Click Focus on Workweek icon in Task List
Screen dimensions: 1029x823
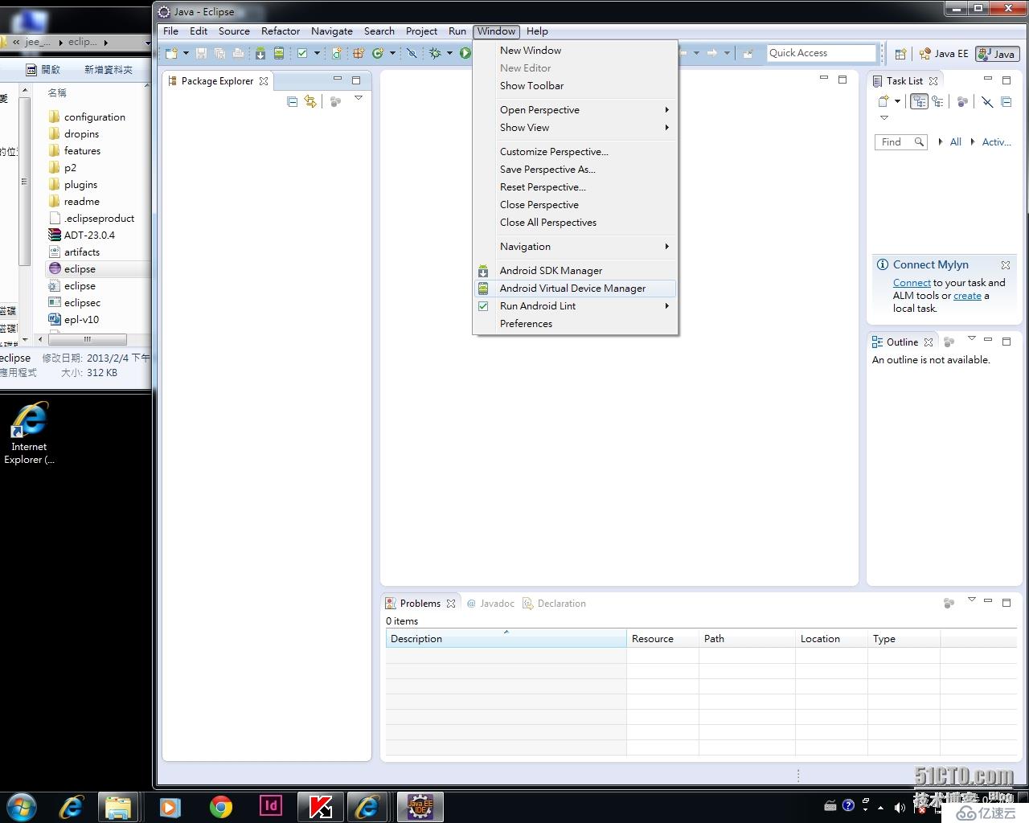pyautogui.click(x=962, y=101)
